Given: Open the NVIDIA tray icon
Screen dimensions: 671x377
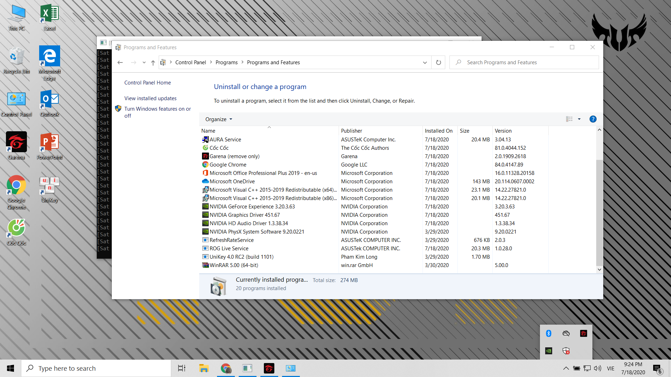Looking at the screenshot, I should point(549,351).
